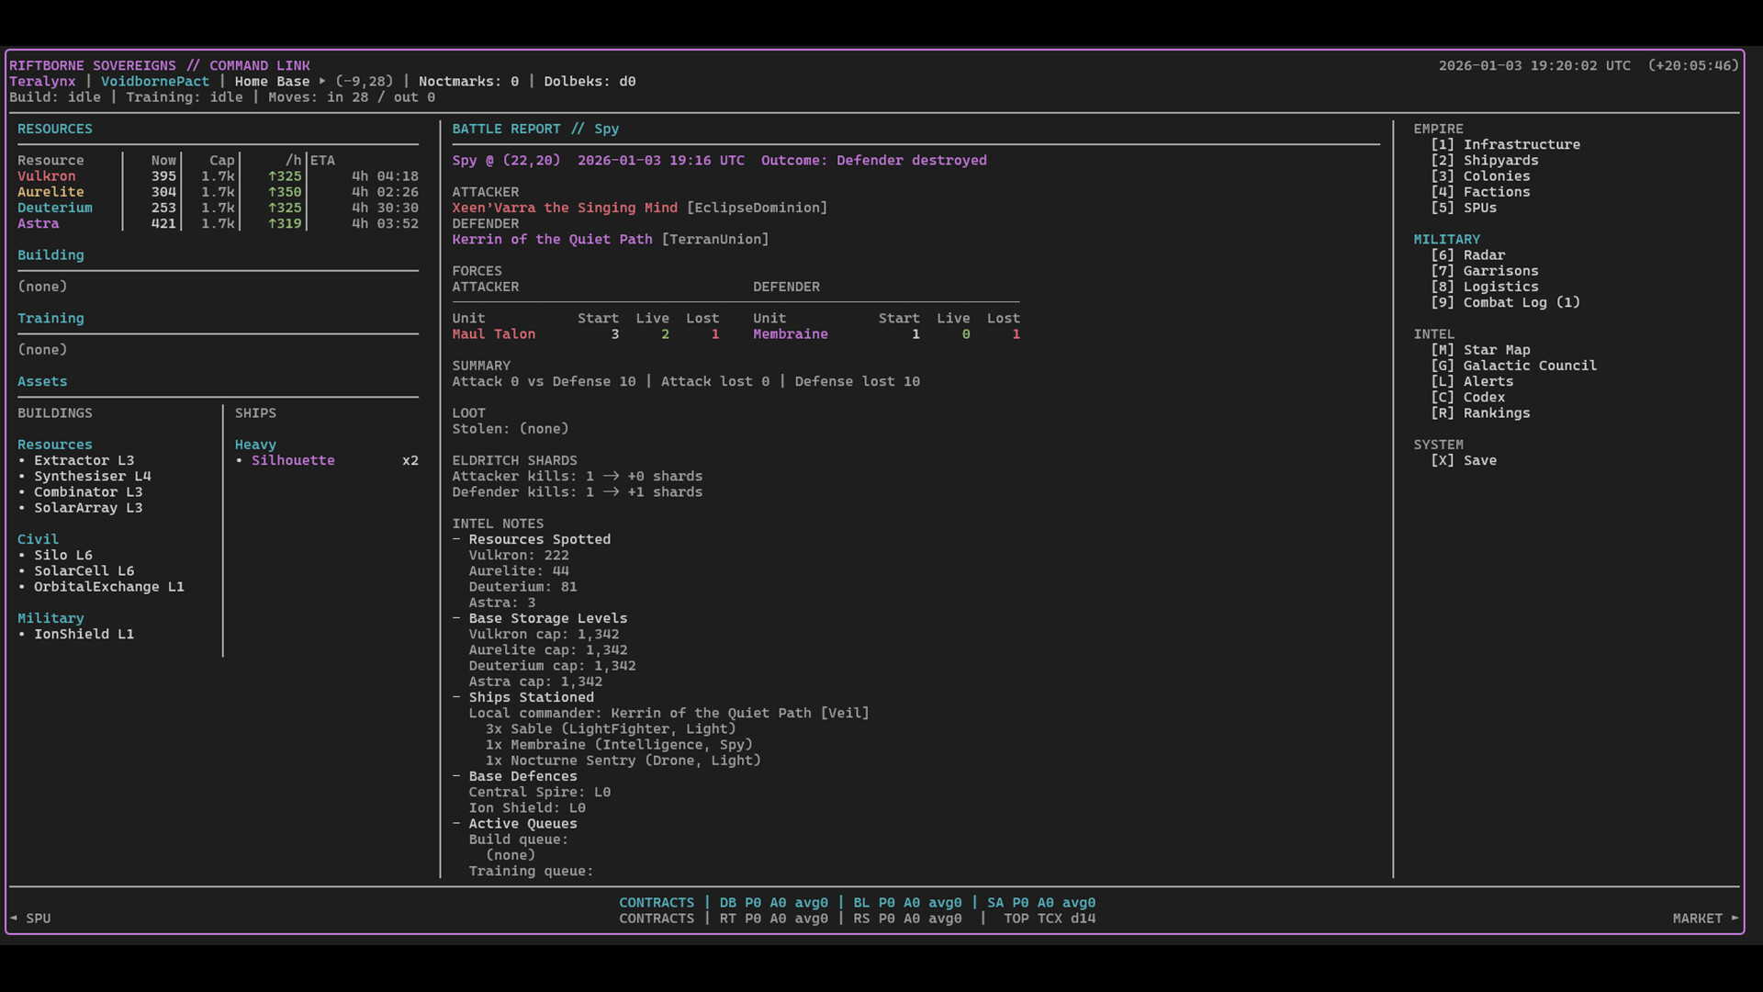
Task: Click attacker Xeen'Varra the Singing Mind
Action: coord(567,208)
